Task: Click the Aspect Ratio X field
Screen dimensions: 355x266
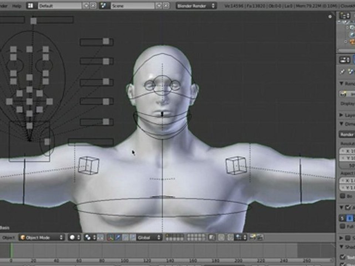Action: 347,181
